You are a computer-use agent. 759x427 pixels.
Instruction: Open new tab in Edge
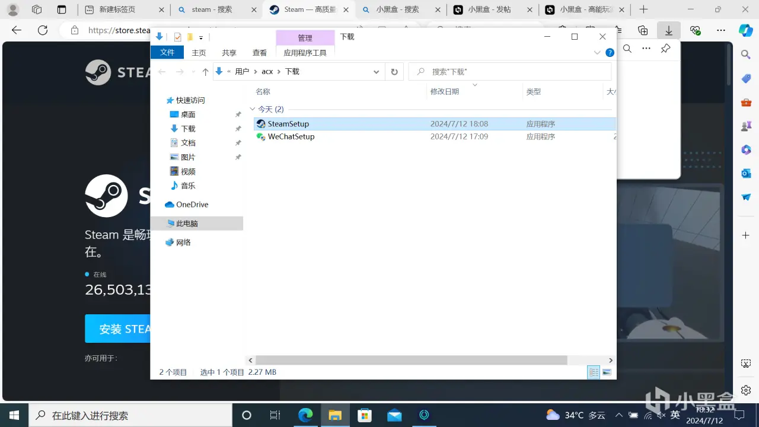click(x=644, y=9)
